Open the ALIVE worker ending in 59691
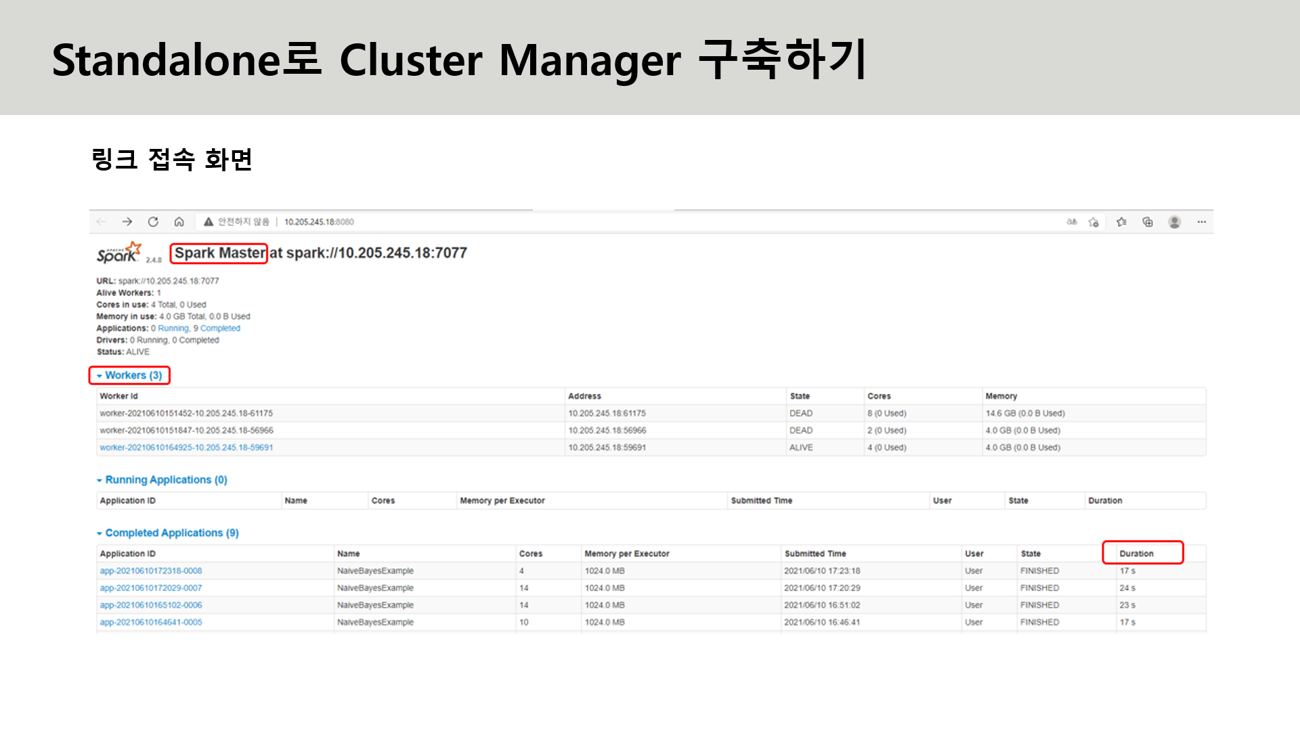 pyautogui.click(x=186, y=447)
